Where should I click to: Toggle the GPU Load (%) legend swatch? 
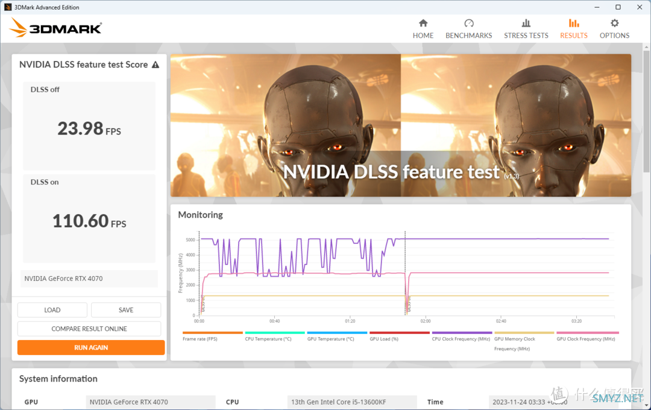coord(400,333)
